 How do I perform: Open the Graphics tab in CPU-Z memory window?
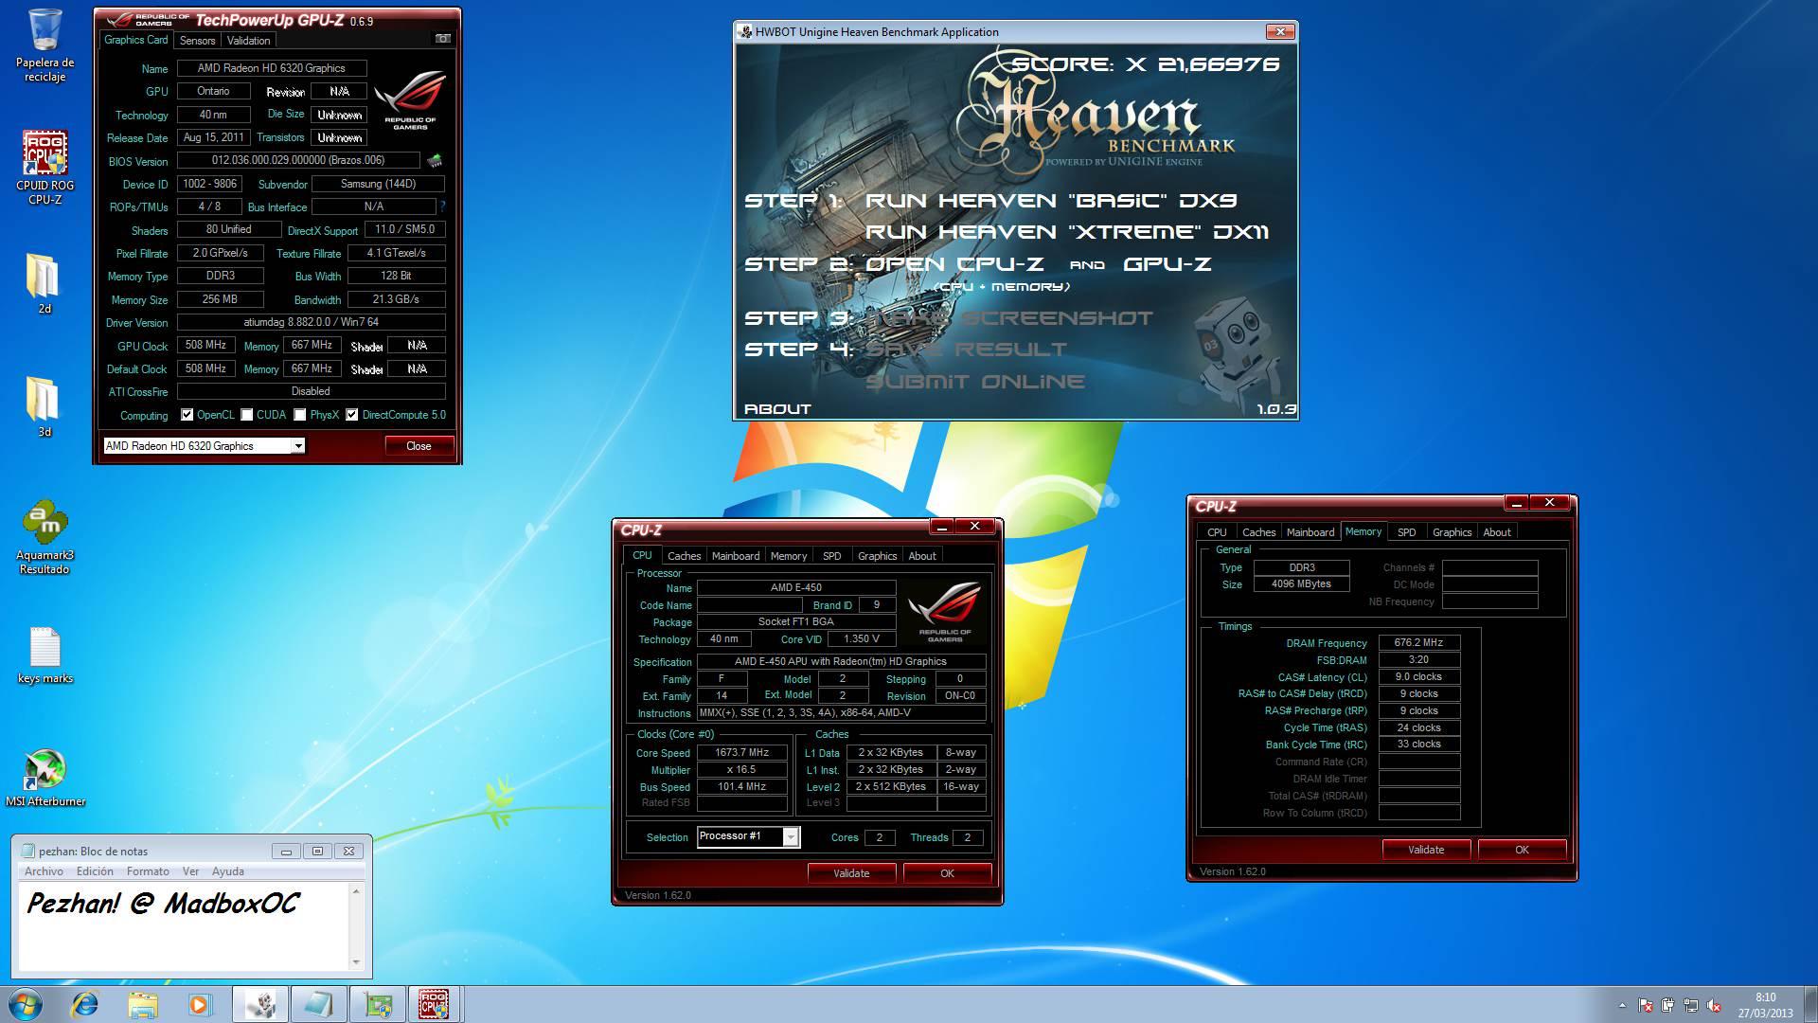pyautogui.click(x=1452, y=532)
